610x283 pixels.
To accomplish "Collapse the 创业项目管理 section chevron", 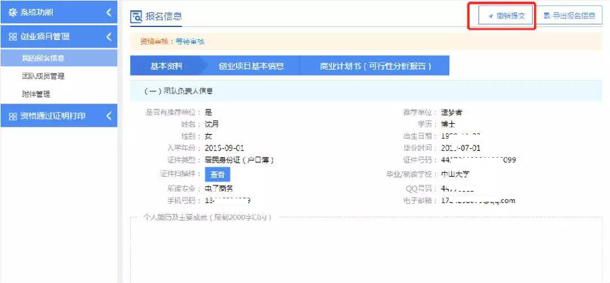I will tap(109, 37).
